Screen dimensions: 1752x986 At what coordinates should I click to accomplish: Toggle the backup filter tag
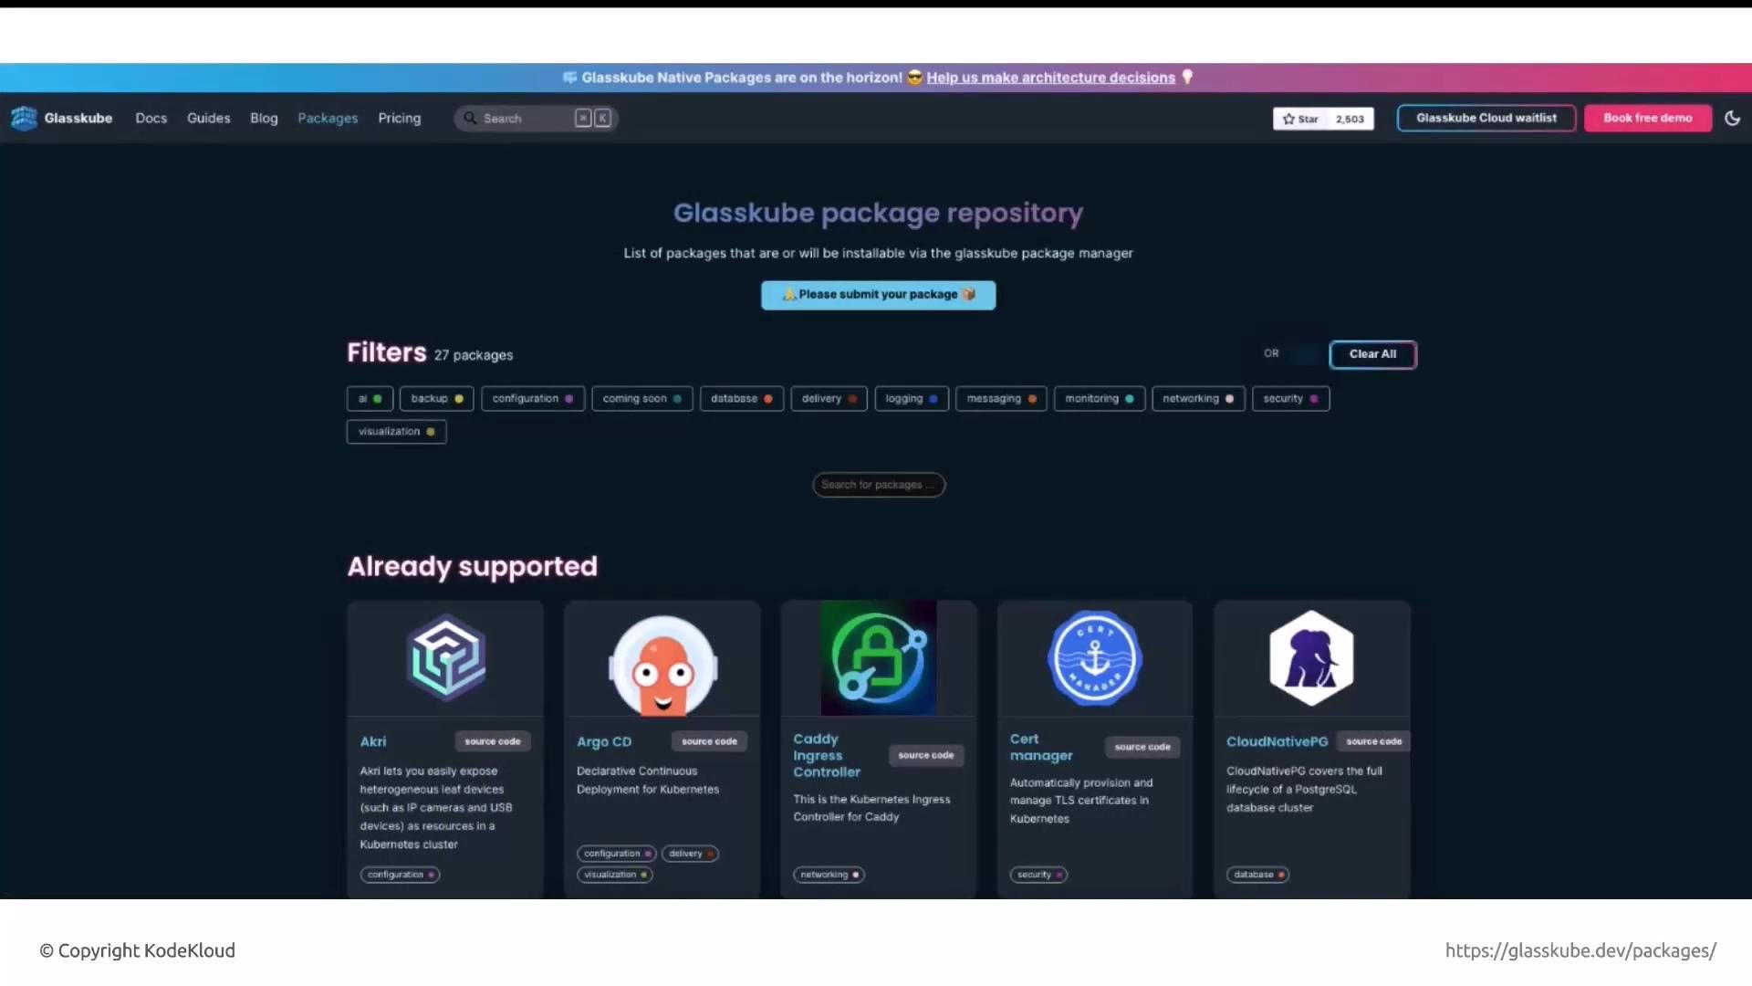coord(436,399)
